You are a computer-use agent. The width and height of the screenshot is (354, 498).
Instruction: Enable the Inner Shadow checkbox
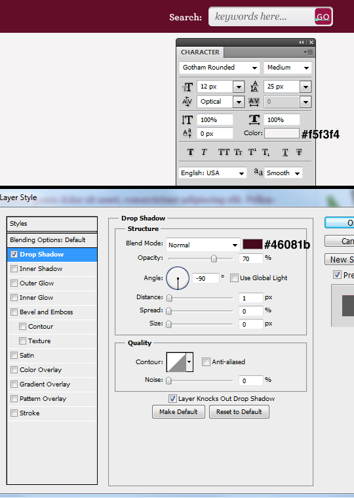(14, 269)
